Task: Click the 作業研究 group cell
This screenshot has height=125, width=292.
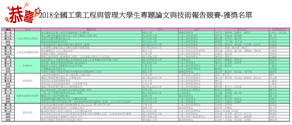Action: (x=27, y=66)
